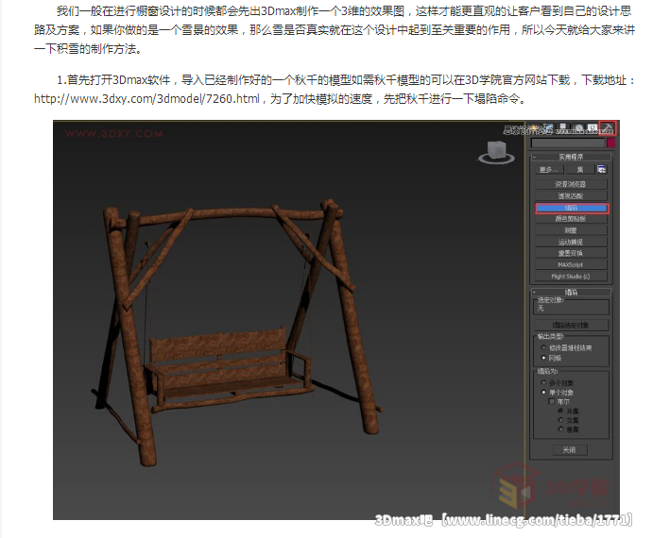Image resolution: width=670 pixels, height=538 pixels.
Task: Open the Flight Studio (c) utility
Action: pyautogui.click(x=571, y=276)
